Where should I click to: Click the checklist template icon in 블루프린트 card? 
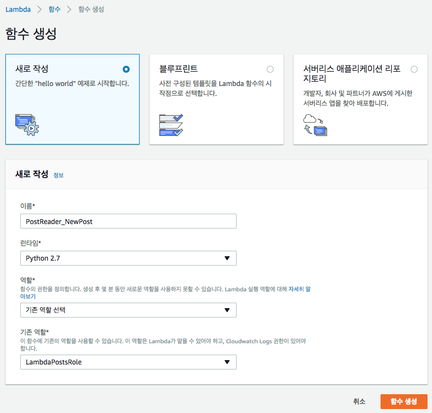[171, 125]
